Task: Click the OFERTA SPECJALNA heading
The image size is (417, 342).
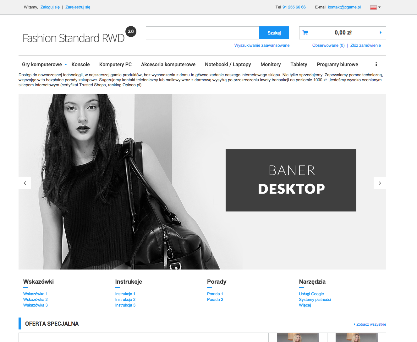Action: point(52,324)
